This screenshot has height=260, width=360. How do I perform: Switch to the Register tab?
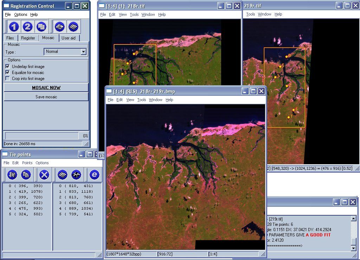pos(28,38)
